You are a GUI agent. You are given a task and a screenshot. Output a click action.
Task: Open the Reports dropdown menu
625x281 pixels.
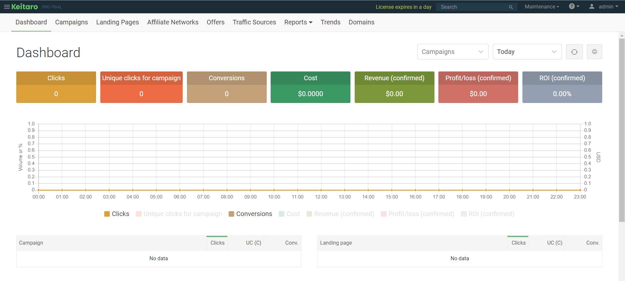click(x=298, y=22)
